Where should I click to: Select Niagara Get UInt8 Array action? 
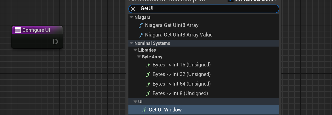(172, 25)
